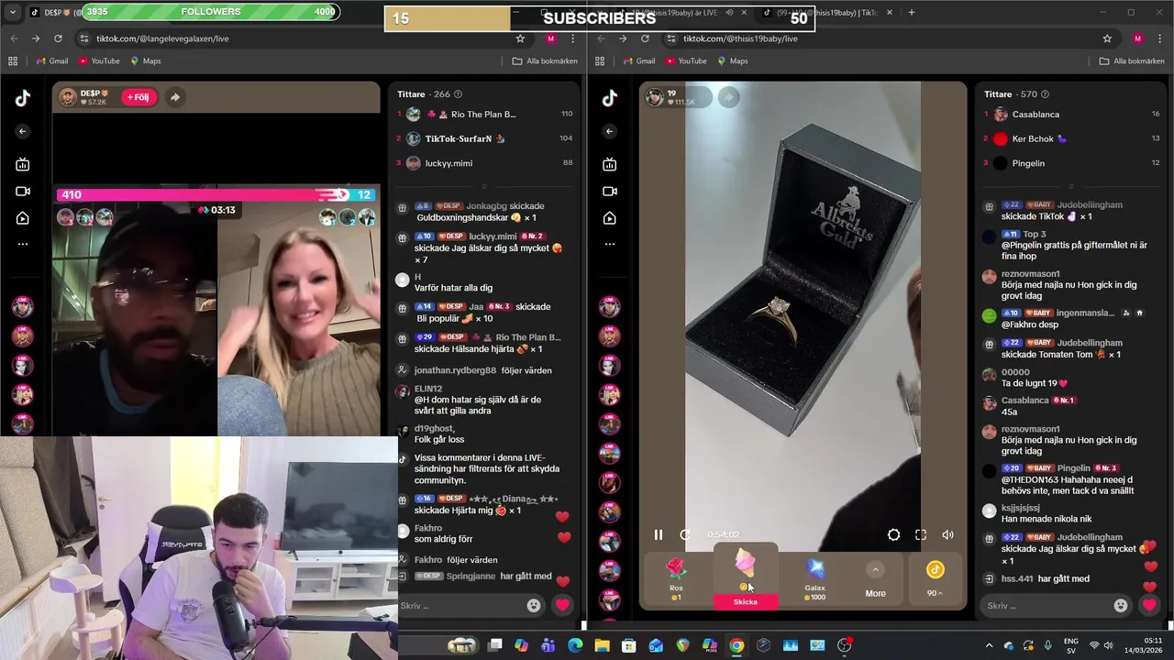Bookmark the langelevegalaxen page with the star icon
The width and height of the screenshot is (1174, 660).
tap(520, 38)
